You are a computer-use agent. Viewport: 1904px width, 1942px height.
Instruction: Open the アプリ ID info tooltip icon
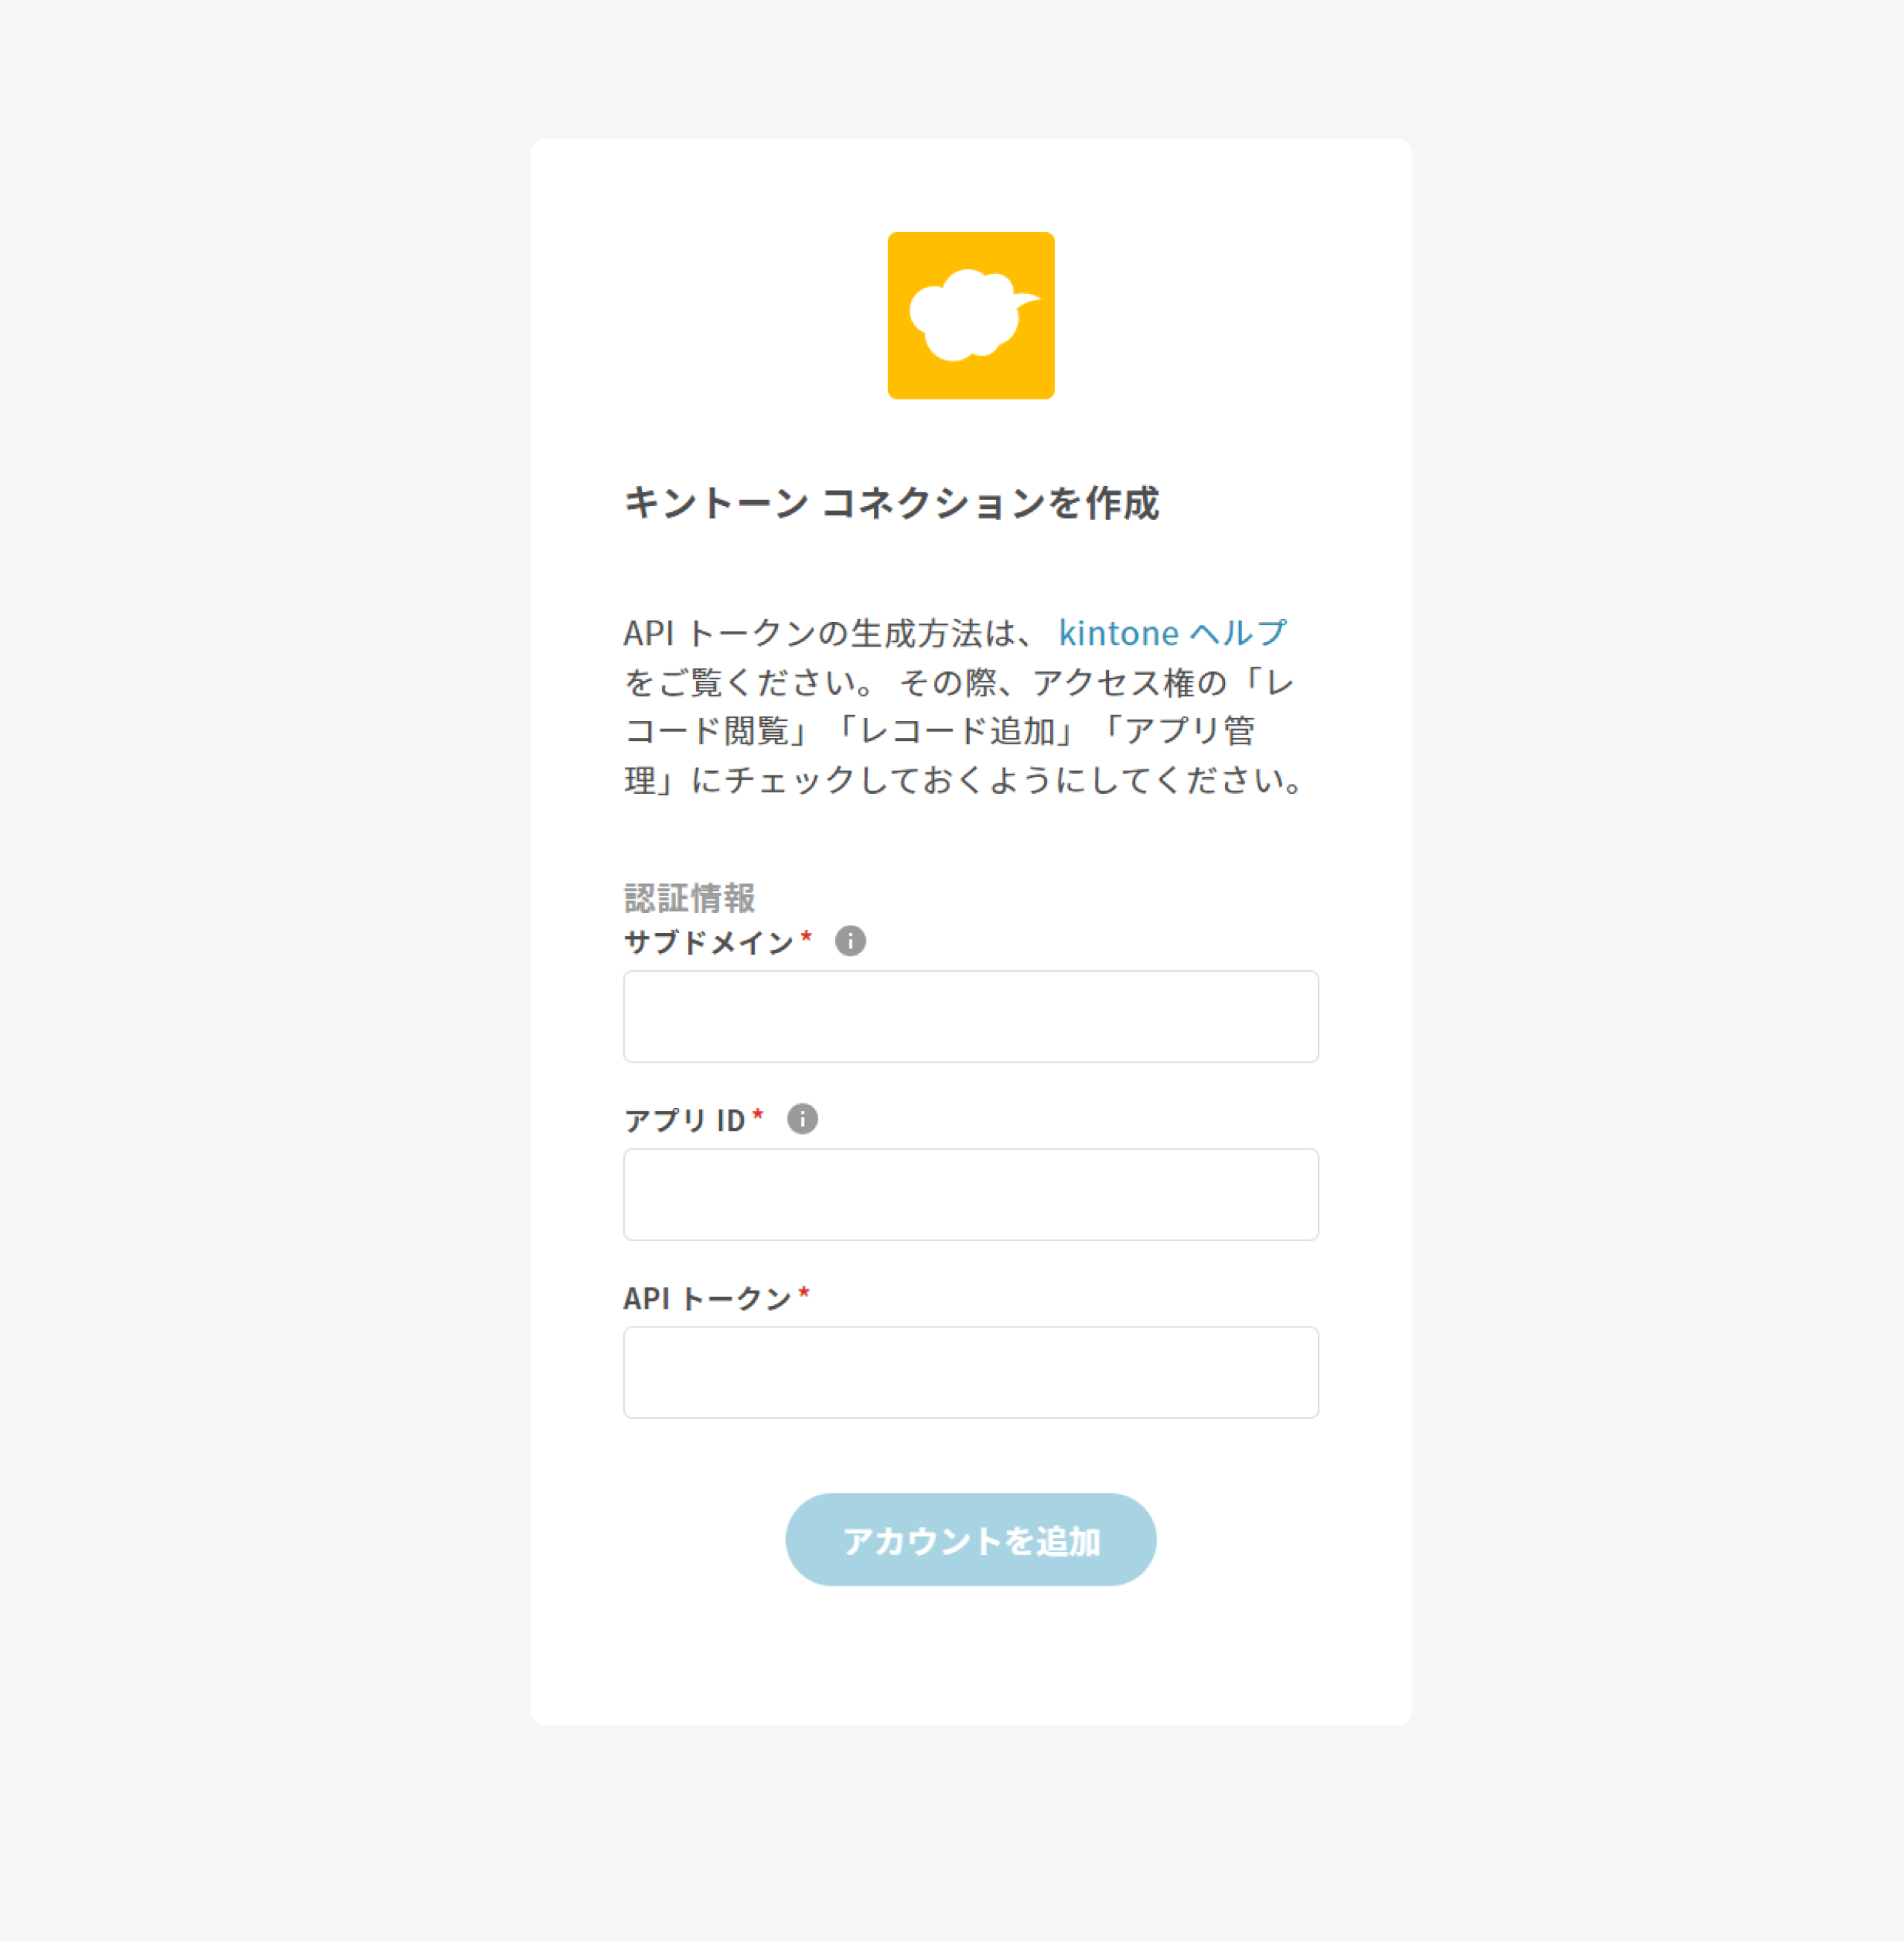(802, 1118)
